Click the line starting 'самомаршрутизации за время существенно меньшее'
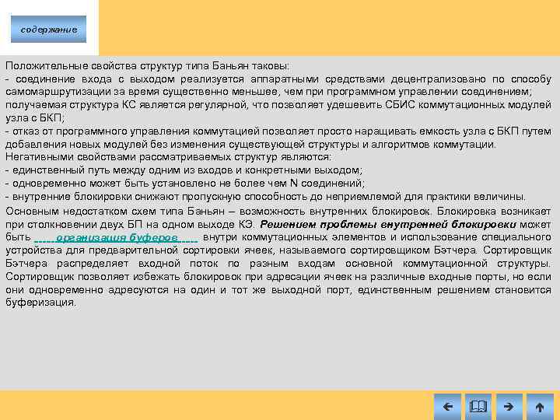Viewport: 560px width, 420px height. [x=268, y=92]
